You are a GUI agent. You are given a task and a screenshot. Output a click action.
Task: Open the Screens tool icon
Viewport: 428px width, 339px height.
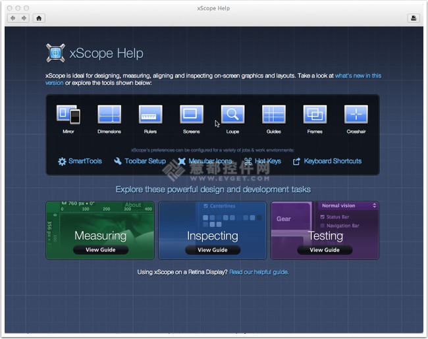click(192, 115)
